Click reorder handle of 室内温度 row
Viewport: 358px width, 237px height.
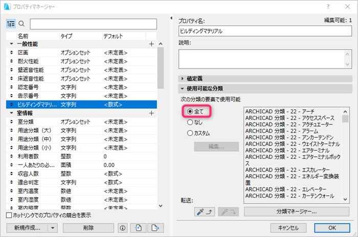(11, 191)
